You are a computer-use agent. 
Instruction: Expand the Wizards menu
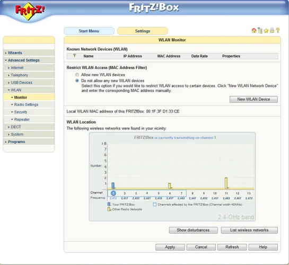pyautogui.click(x=29, y=53)
